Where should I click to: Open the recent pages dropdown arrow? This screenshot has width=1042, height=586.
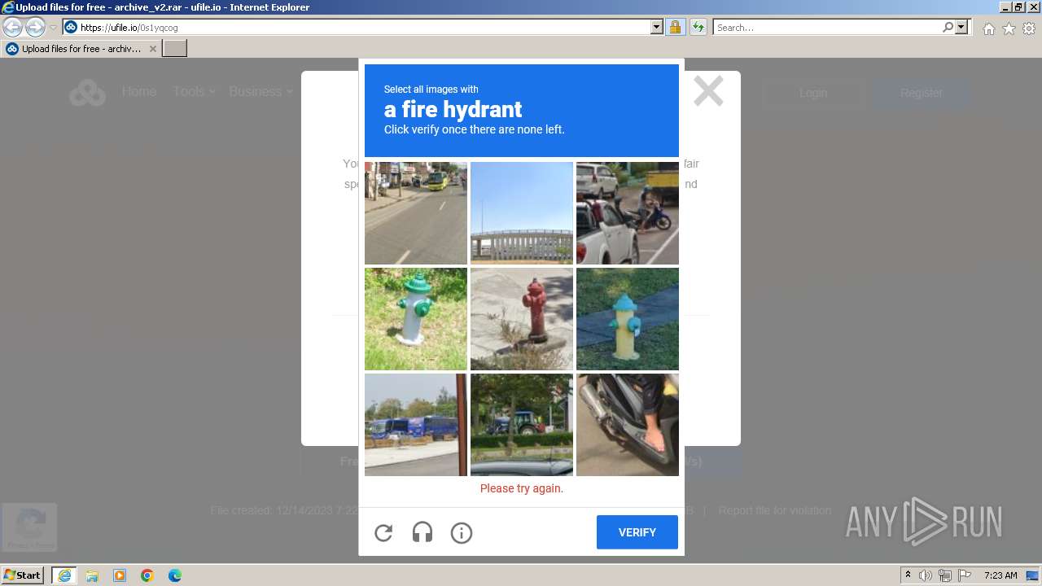point(54,28)
